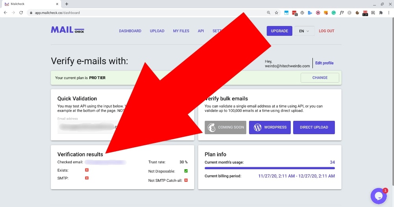Open the Chrome three-dot menu
Image resolution: width=394 pixels, height=207 pixels.
[x=389, y=13]
